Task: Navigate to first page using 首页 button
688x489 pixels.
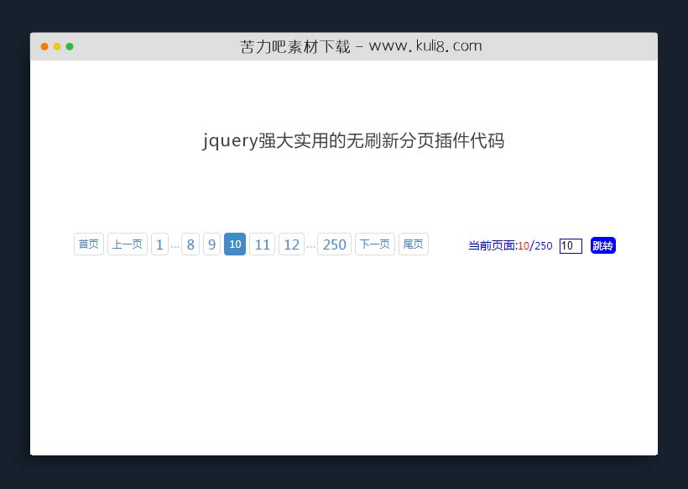Action: point(88,244)
